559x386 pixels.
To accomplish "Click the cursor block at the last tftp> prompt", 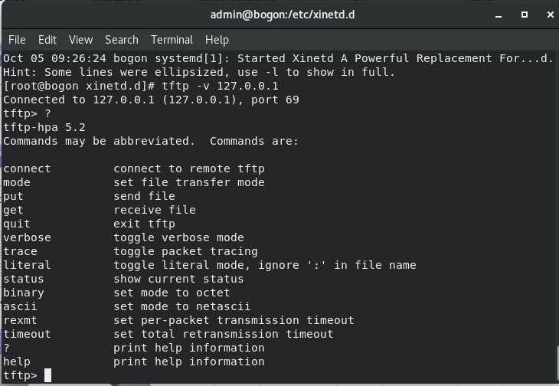I will coord(47,375).
